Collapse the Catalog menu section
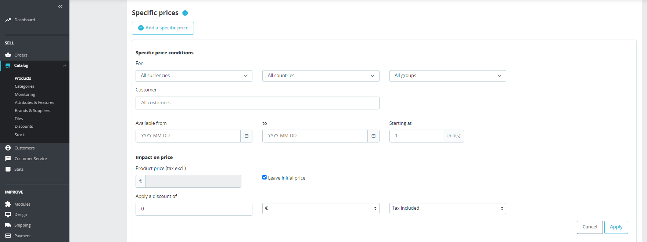Image resolution: width=647 pixels, height=242 pixels. pos(65,66)
